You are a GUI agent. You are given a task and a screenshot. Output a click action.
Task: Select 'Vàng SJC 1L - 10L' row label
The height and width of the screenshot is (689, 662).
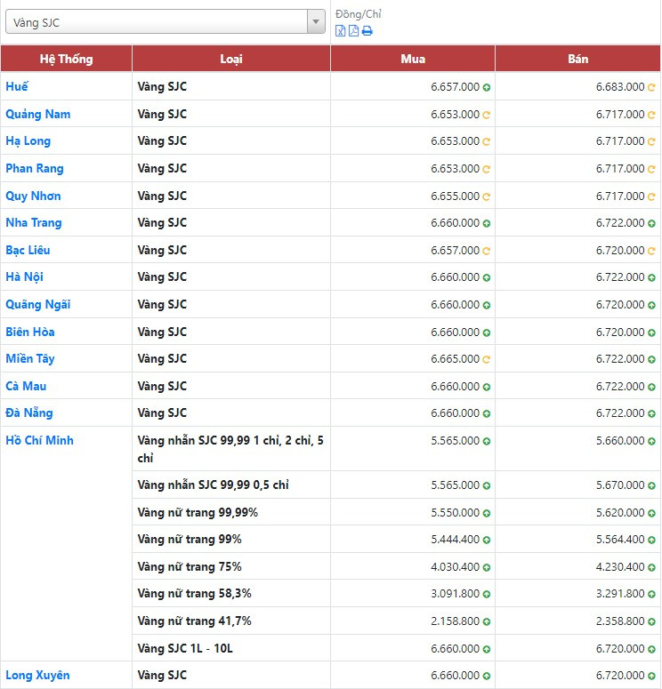[x=185, y=649]
